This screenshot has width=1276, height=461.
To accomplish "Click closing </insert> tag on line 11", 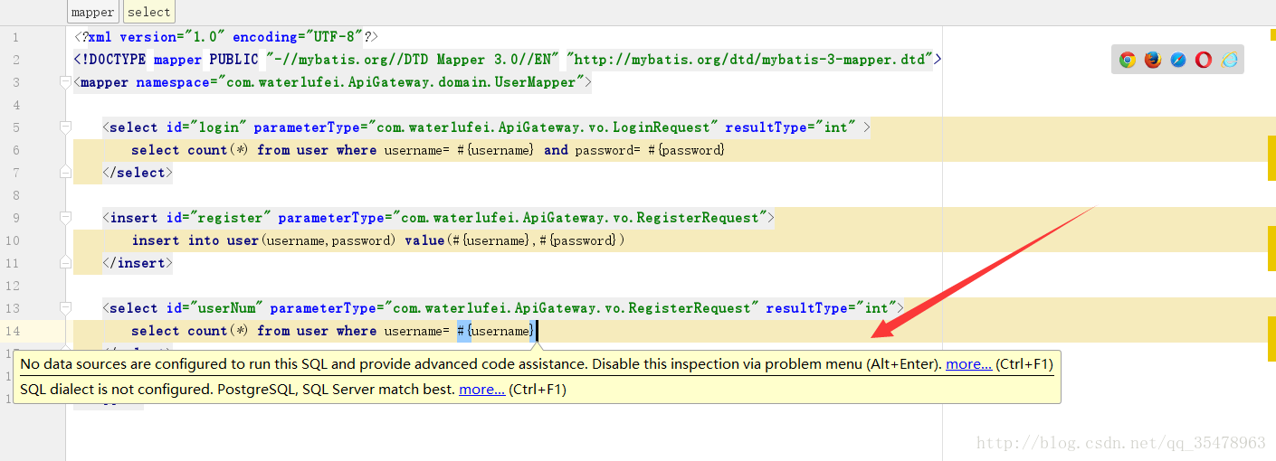I will pos(138,263).
